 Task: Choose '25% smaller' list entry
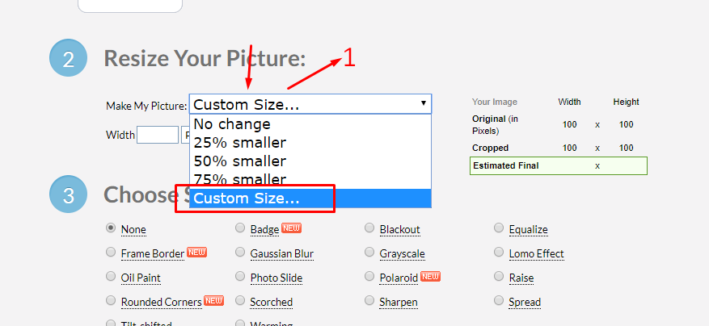click(x=239, y=143)
